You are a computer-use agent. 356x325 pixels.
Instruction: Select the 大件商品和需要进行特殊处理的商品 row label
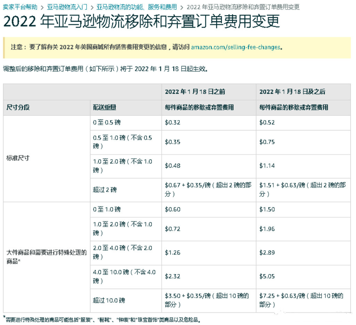coord(47,257)
